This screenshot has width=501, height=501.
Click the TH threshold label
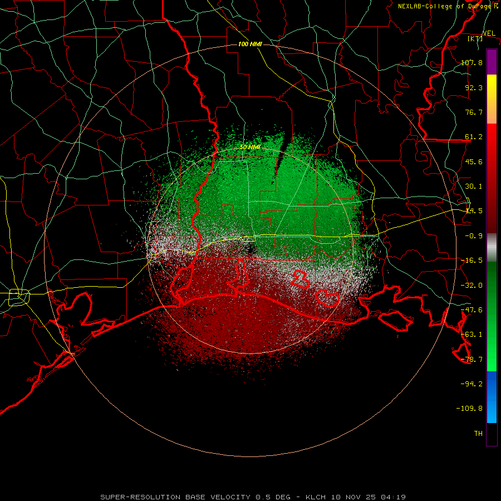(478, 434)
